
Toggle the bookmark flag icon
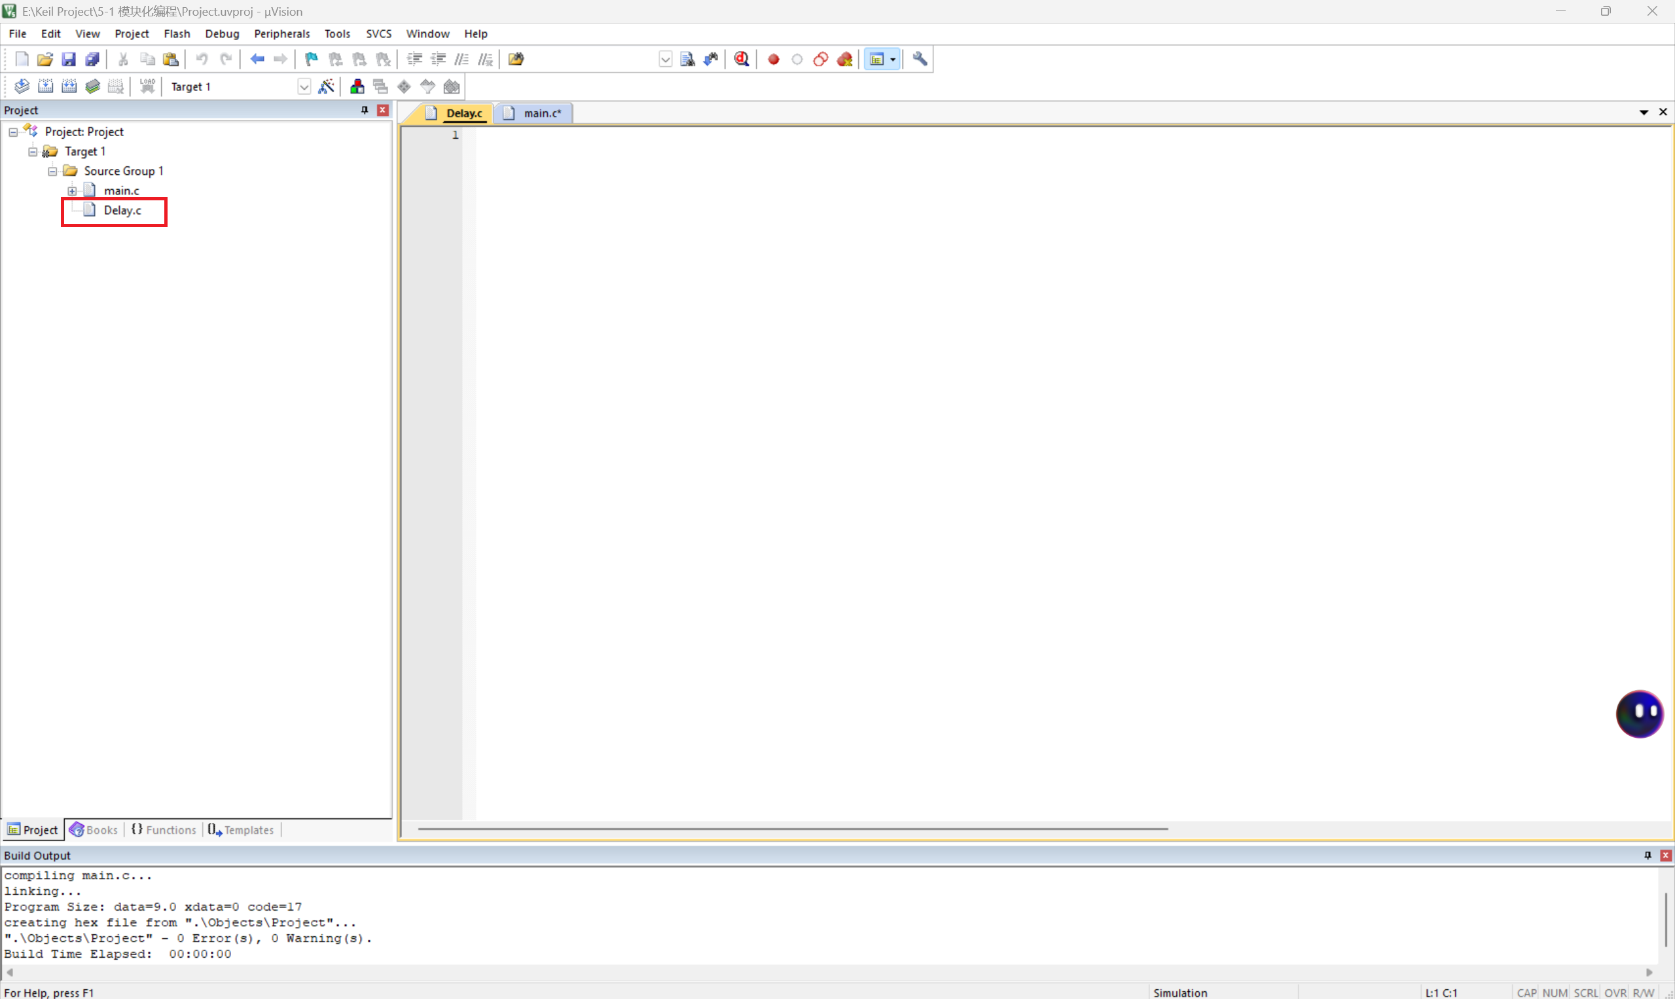pyautogui.click(x=311, y=59)
